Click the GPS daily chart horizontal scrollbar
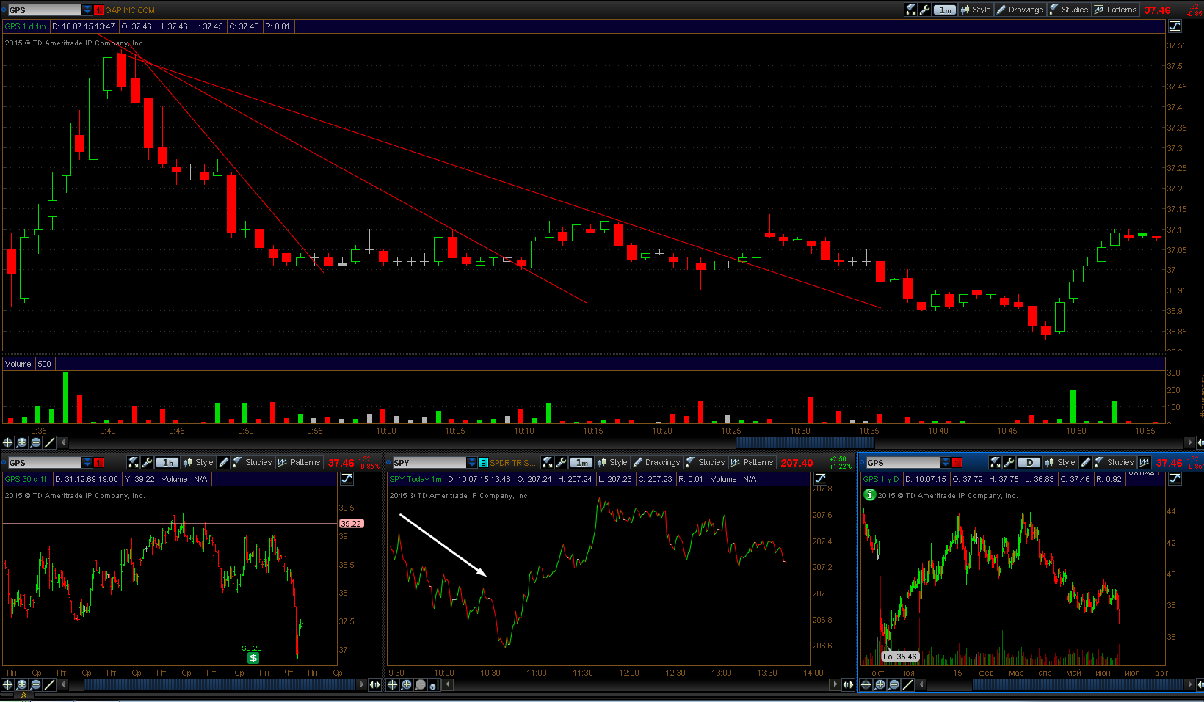 pos(1079,684)
